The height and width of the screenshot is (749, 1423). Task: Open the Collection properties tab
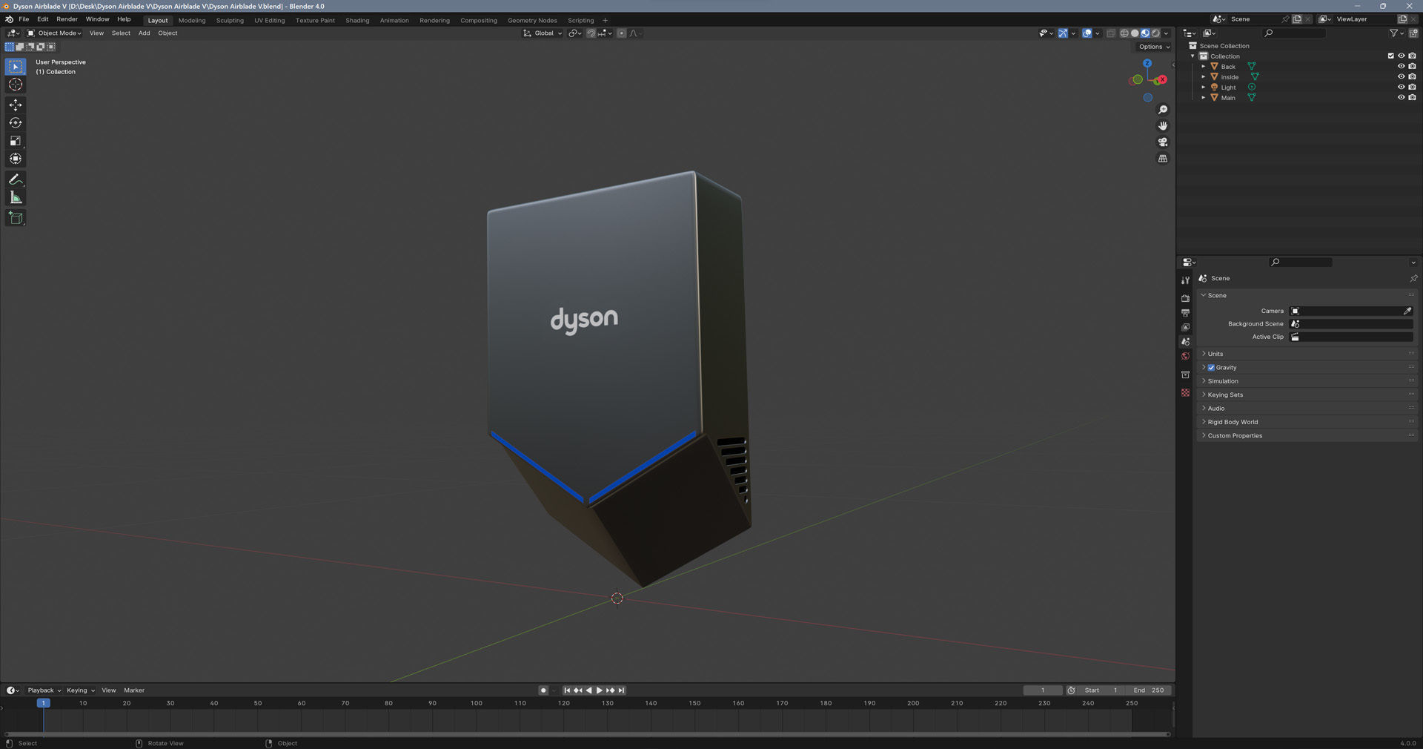(1186, 374)
